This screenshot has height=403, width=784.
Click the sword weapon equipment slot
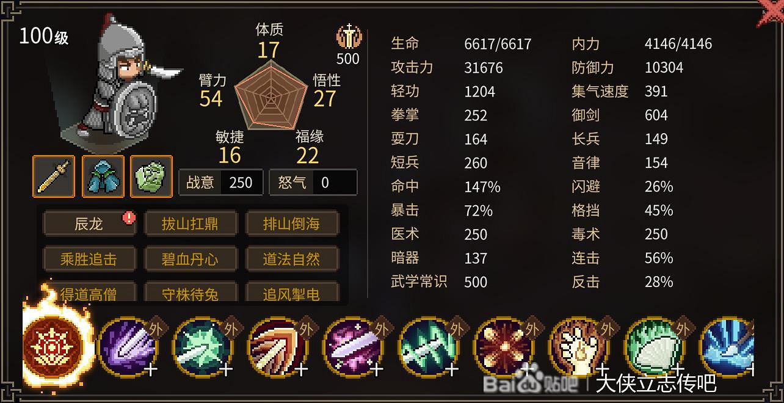pyautogui.click(x=54, y=176)
